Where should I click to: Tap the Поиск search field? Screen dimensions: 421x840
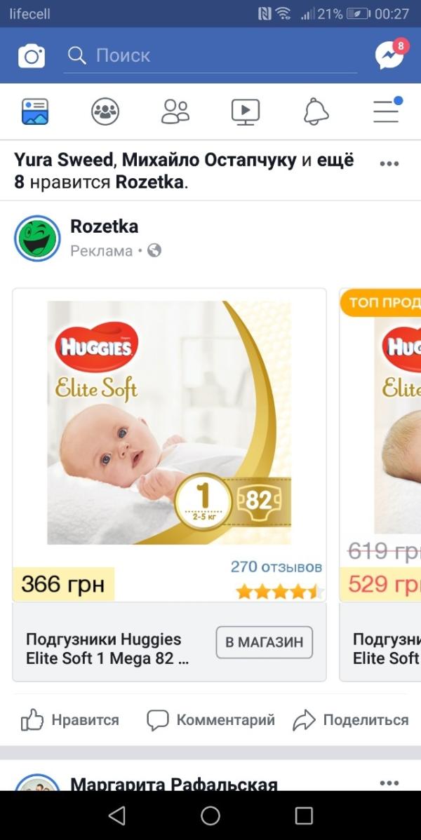210,55
